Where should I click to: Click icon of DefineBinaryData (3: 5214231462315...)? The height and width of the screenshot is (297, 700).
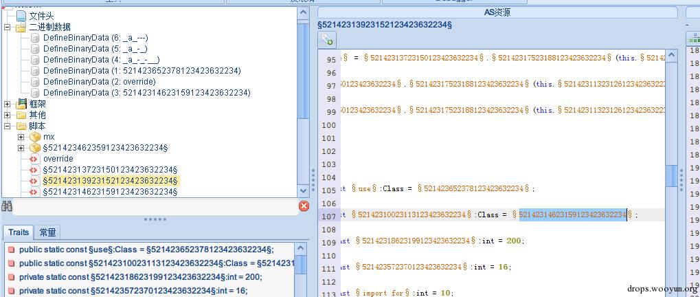click(35, 93)
